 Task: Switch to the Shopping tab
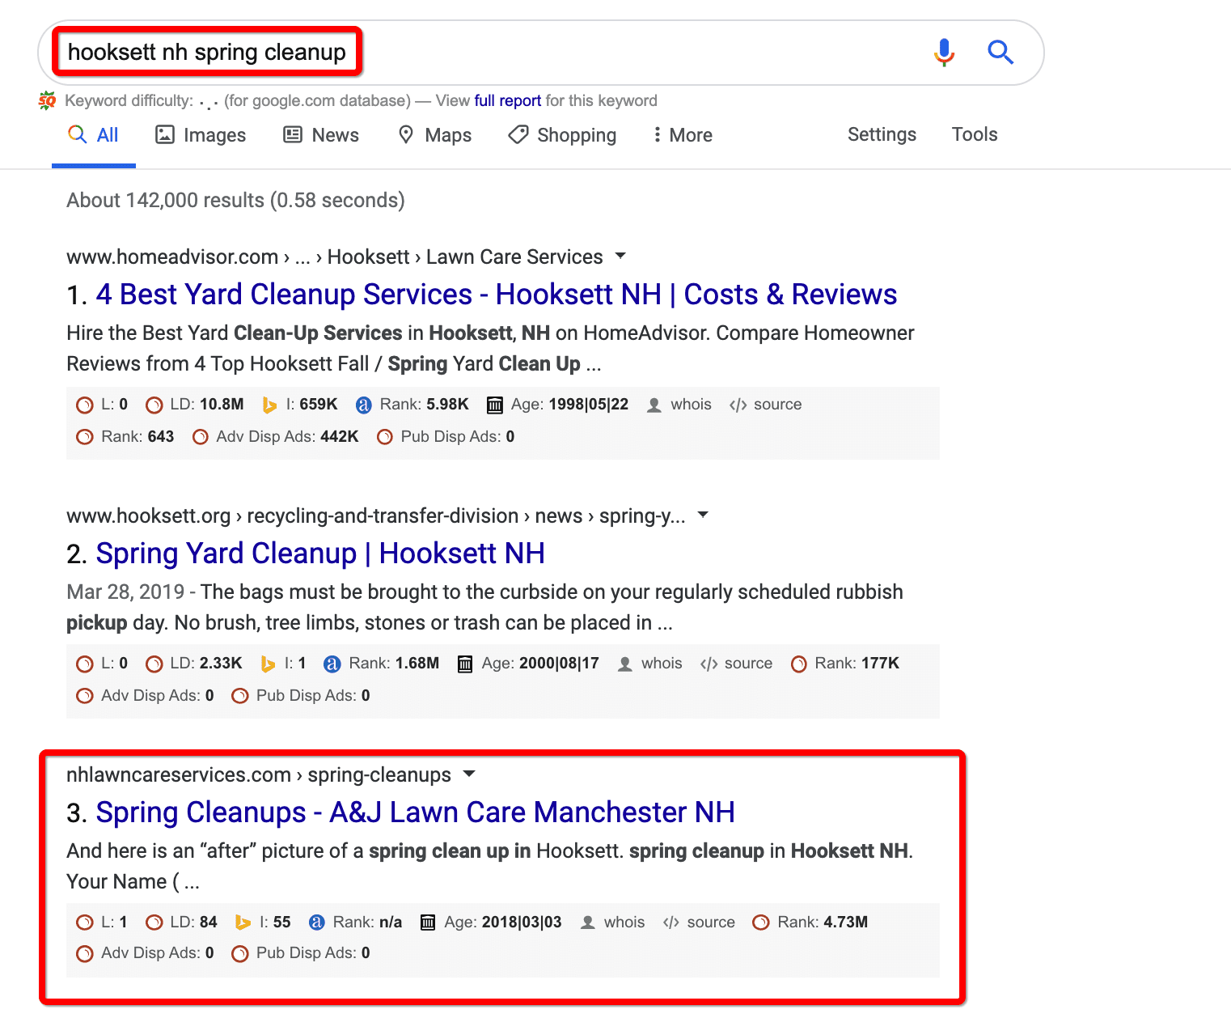(x=562, y=135)
